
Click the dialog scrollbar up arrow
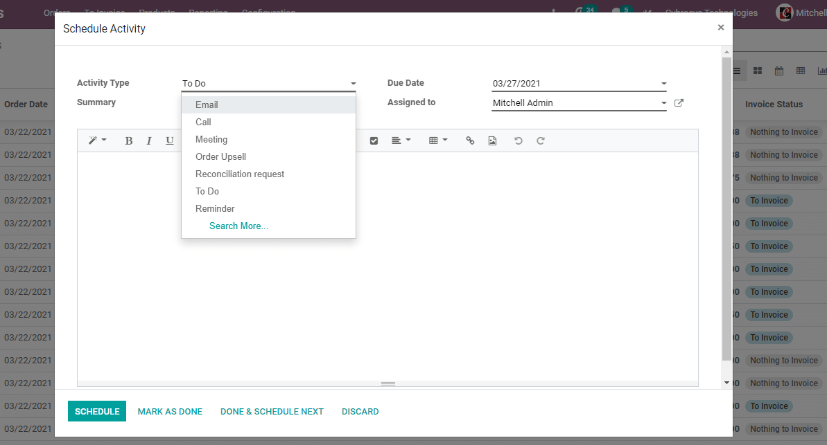click(x=726, y=52)
